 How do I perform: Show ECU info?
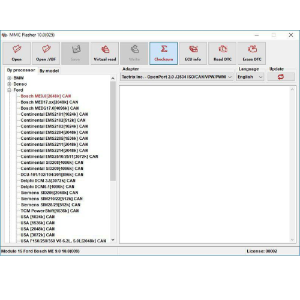point(193,53)
